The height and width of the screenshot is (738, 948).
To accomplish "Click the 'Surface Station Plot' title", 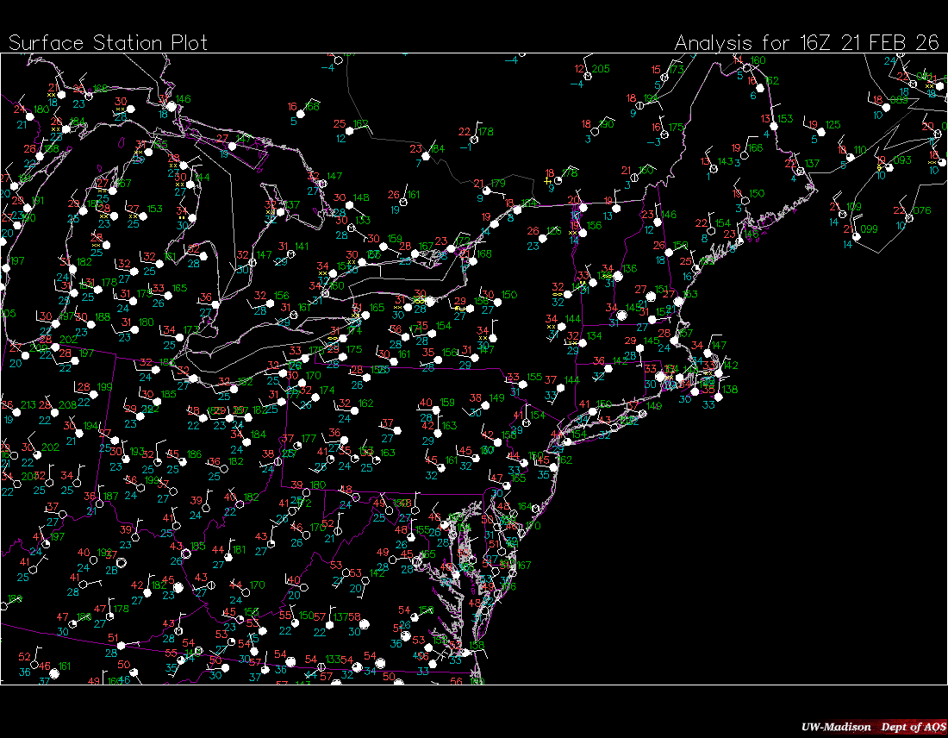I will [108, 43].
